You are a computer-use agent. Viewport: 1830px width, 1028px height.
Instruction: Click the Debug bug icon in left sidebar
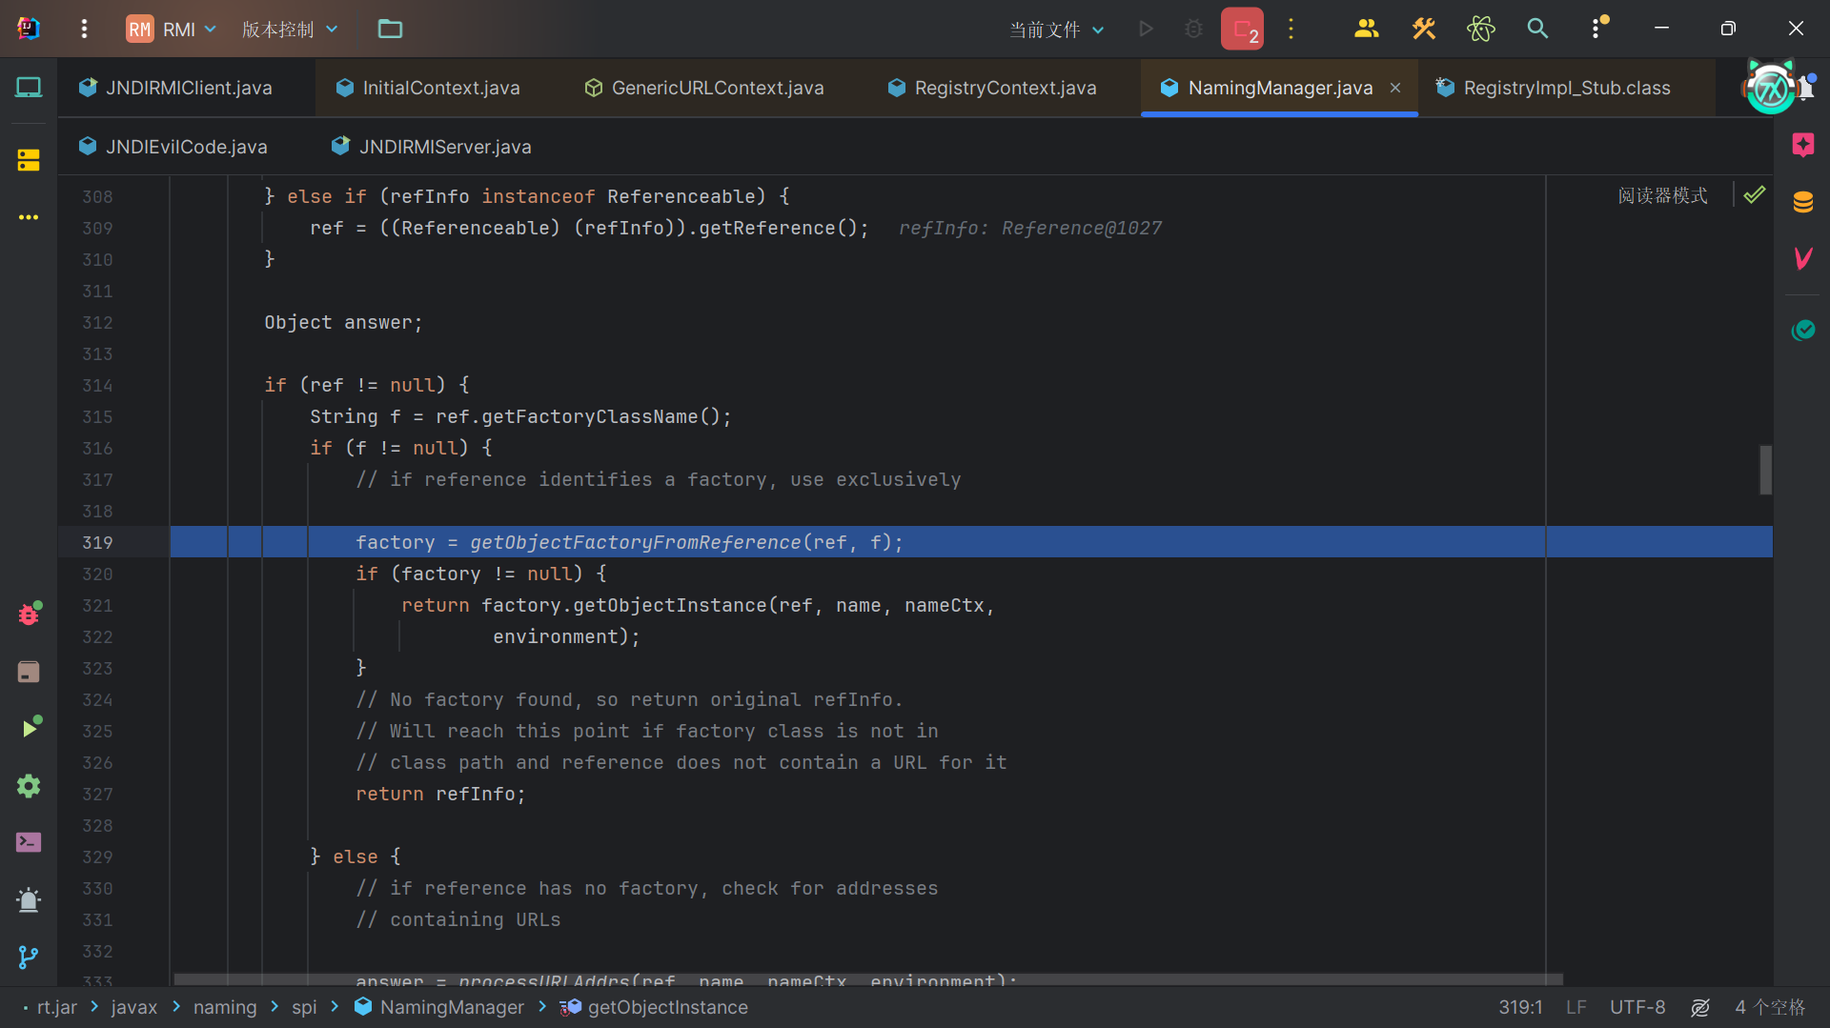pos(29,615)
